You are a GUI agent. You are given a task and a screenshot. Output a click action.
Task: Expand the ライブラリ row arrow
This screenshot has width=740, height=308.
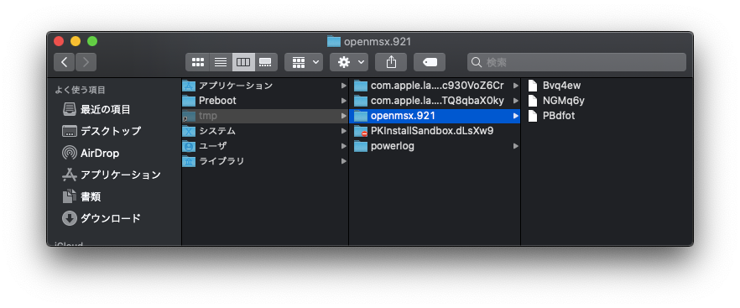pos(344,161)
